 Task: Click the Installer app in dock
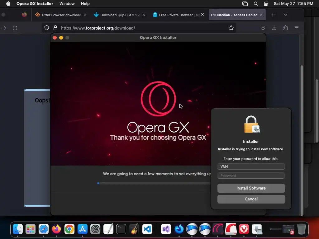257,229
